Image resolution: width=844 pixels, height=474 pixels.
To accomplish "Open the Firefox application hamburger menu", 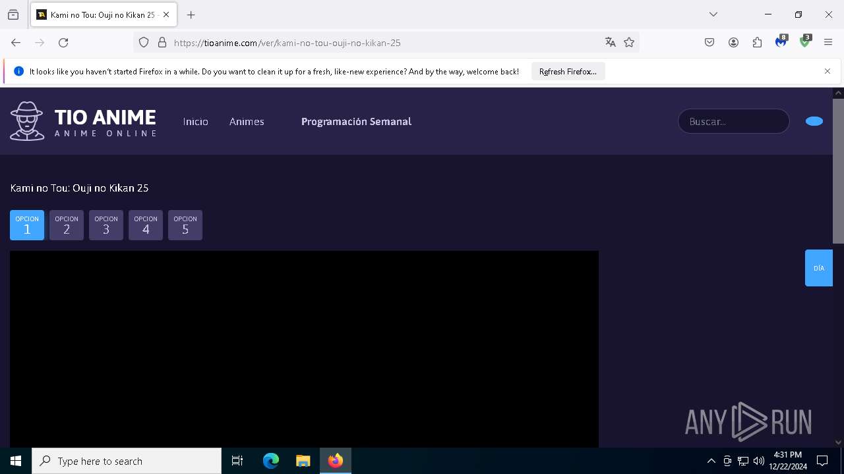I will coord(828,42).
